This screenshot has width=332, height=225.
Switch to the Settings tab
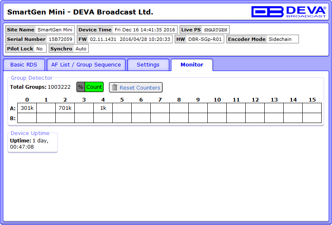pyautogui.click(x=148, y=65)
